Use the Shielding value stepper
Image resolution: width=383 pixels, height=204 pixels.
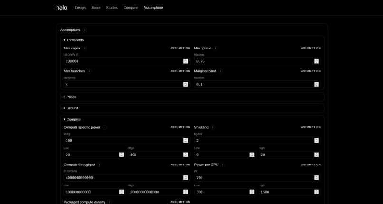pos(316,140)
